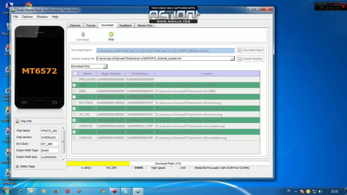Open Google Chrome from the taskbar
The height and width of the screenshot is (195, 347).
click(x=103, y=191)
